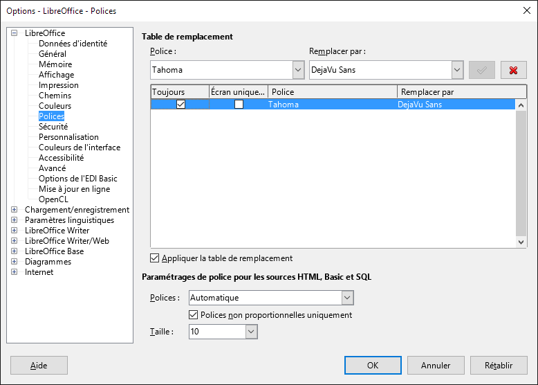
Task: Select Couleurs de l'interface entry
Action: [80, 147]
